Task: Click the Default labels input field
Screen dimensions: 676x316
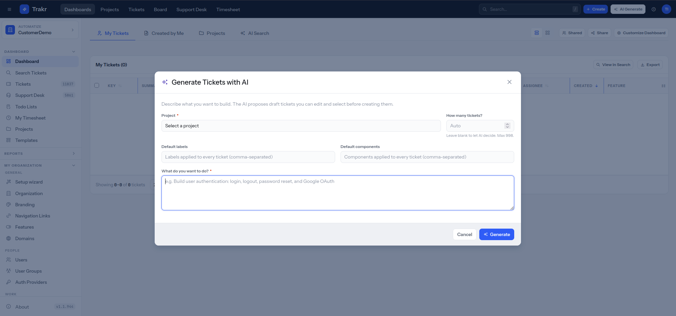Action: tap(248, 157)
